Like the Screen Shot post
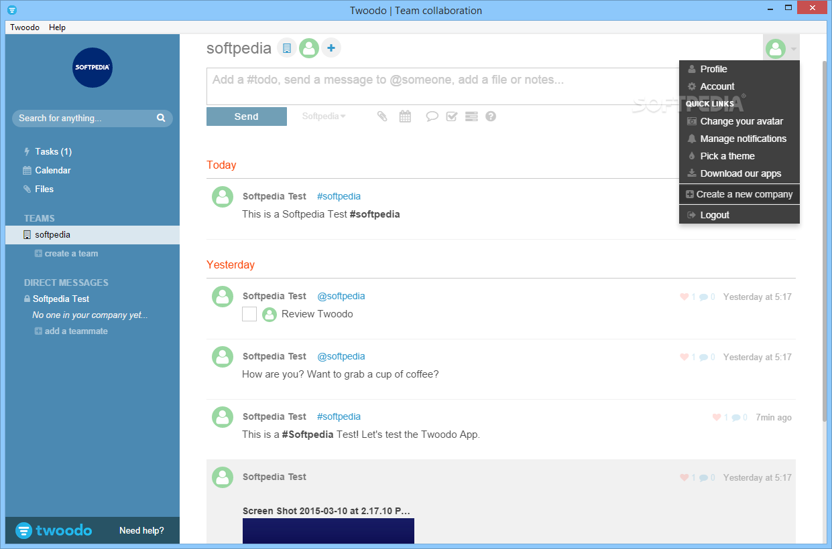832x549 pixels. point(685,477)
